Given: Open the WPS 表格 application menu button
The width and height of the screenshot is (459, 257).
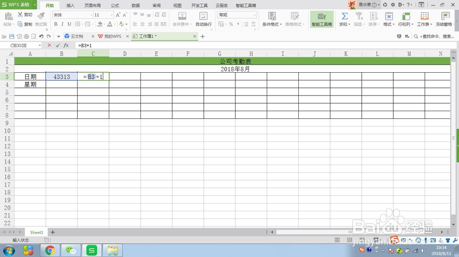Looking at the screenshot, I should pyautogui.click(x=18, y=5).
